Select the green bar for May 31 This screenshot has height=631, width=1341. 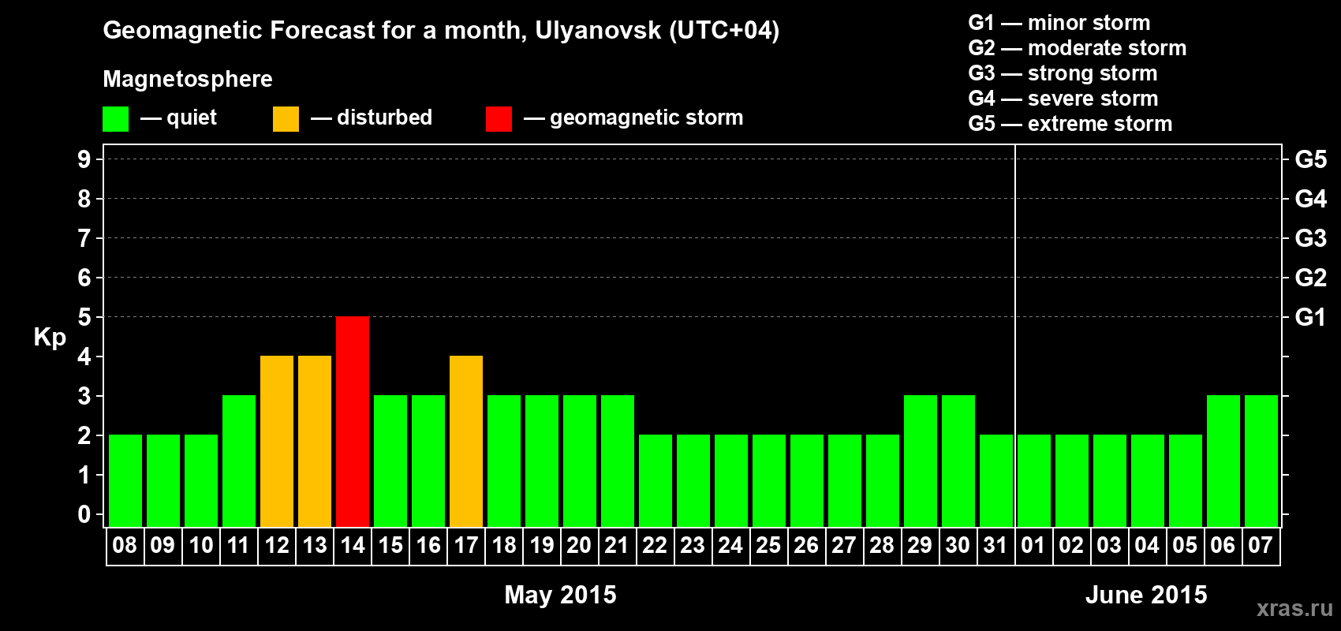(x=996, y=480)
